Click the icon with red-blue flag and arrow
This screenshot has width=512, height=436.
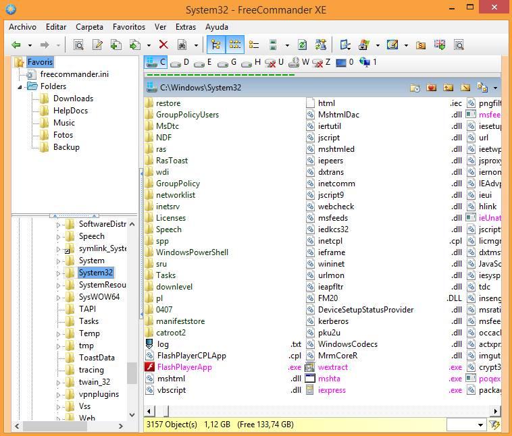click(440, 45)
